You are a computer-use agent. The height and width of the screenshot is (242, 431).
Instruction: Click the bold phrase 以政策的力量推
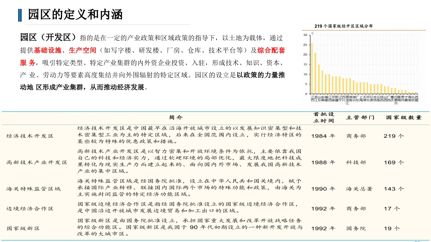pos(261,75)
